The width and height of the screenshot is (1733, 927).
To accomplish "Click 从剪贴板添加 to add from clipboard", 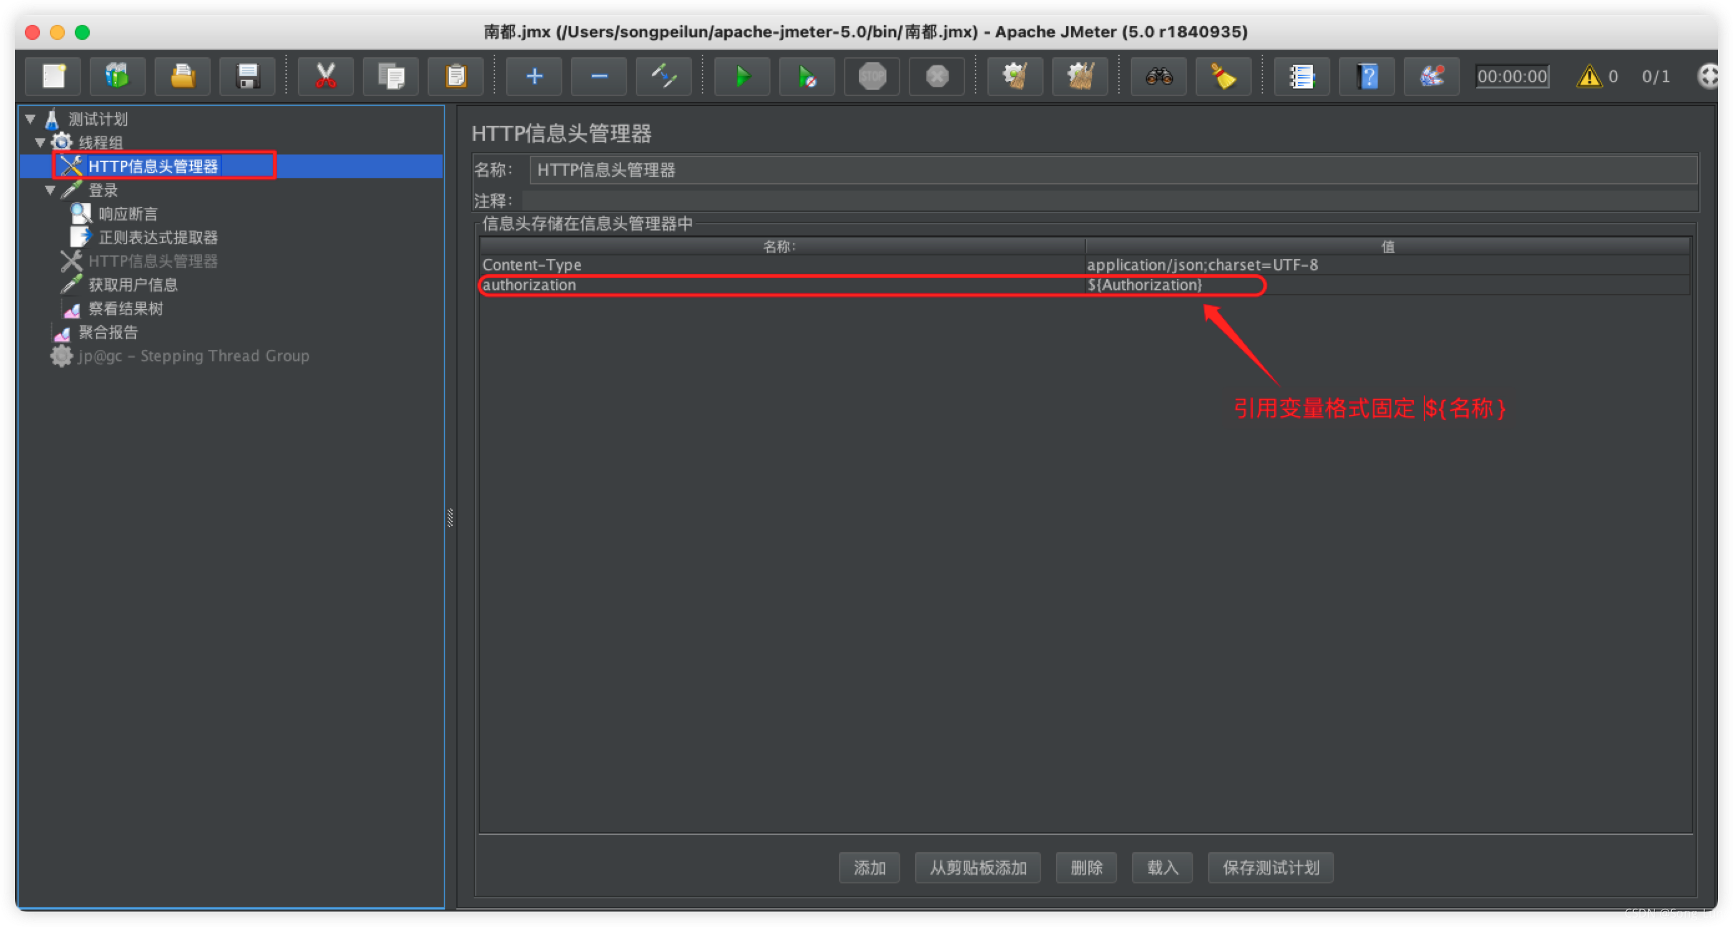I will click(x=977, y=868).
